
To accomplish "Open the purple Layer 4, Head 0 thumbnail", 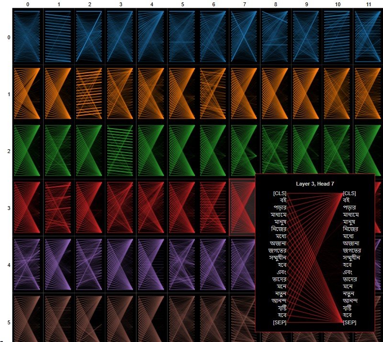I will coord(28,265).
